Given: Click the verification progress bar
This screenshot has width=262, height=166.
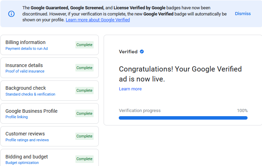Looking at the screenshot, I should 183,118.
